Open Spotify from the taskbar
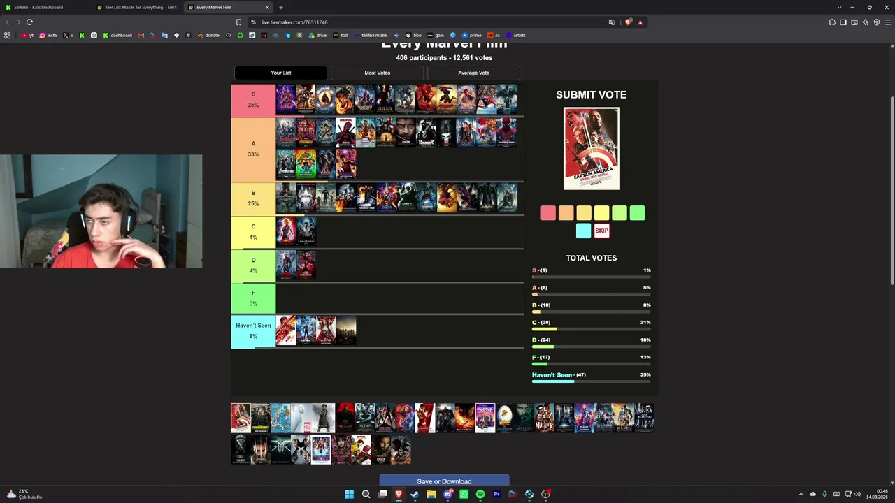This screenshot has height=503, width=895. pos(480,495)
